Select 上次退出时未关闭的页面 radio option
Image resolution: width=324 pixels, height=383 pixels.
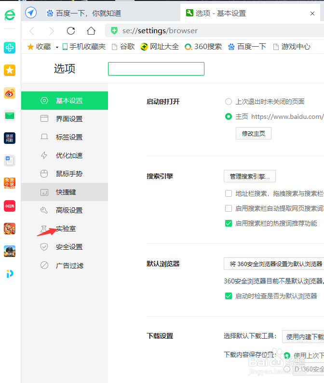[x=229, y=102]
